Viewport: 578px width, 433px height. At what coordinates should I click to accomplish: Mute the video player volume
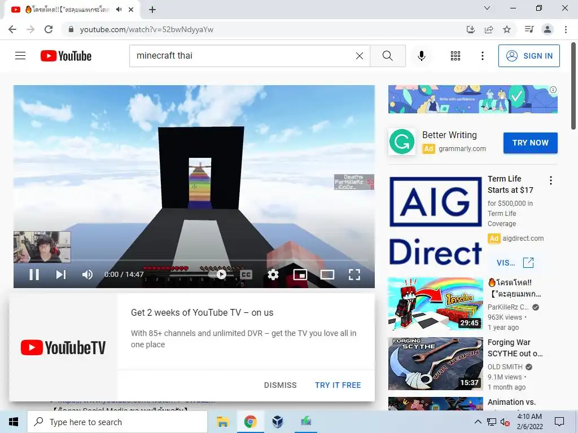[87, 275]
